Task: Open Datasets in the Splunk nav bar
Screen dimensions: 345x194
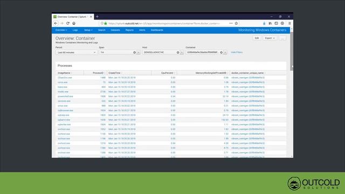Action: 115,30
